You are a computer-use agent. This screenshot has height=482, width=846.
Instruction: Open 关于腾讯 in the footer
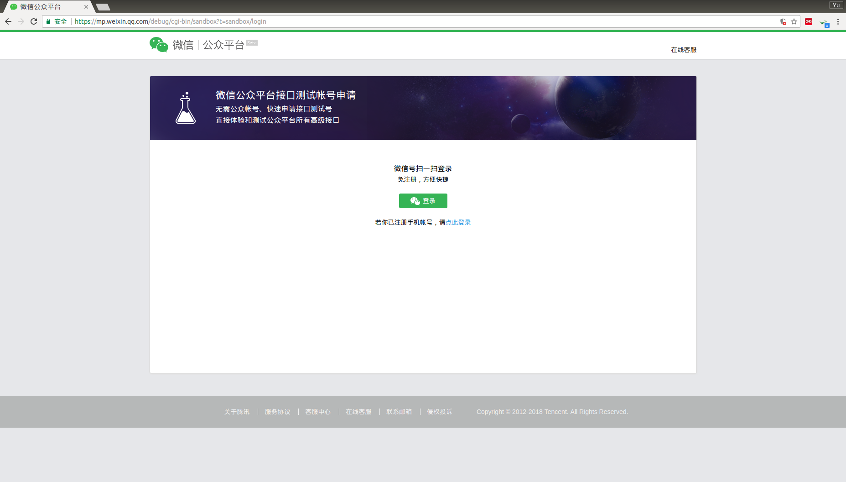pyautogui.click(x=236, y=411)
